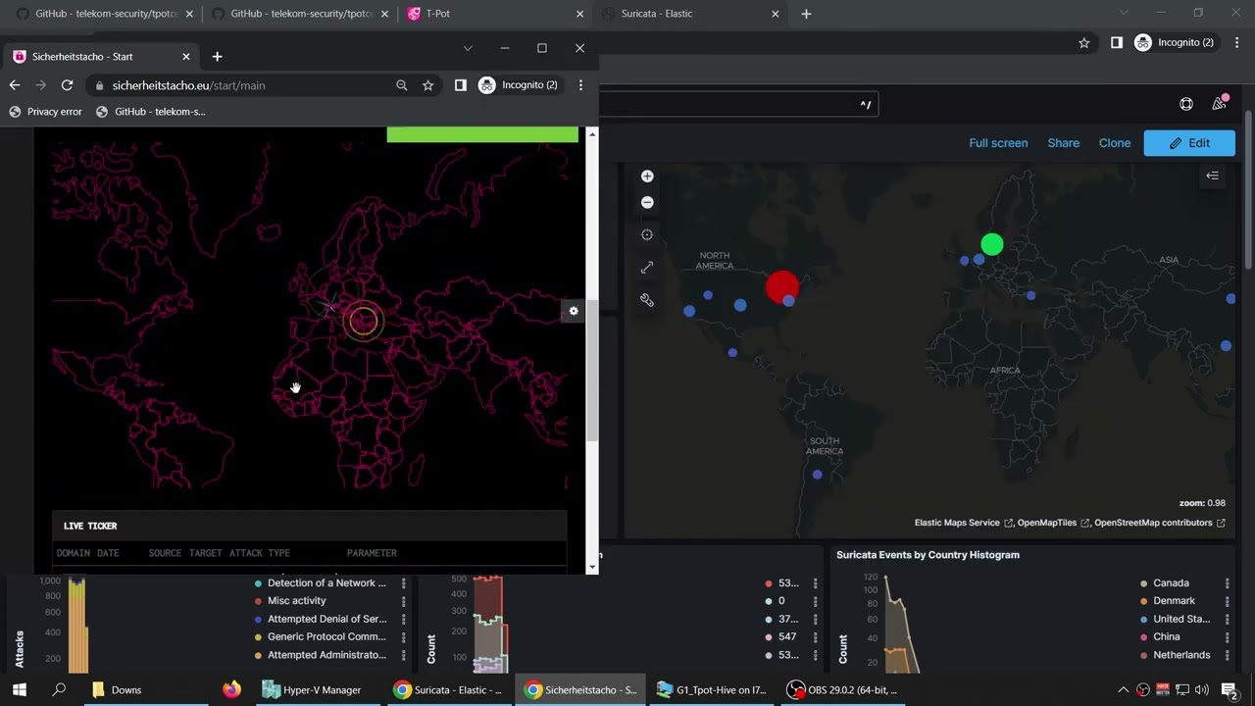Open OpenStreetMap contributors link
The width and height of the screenshot is (1255, 706).
click(1160, 523)
